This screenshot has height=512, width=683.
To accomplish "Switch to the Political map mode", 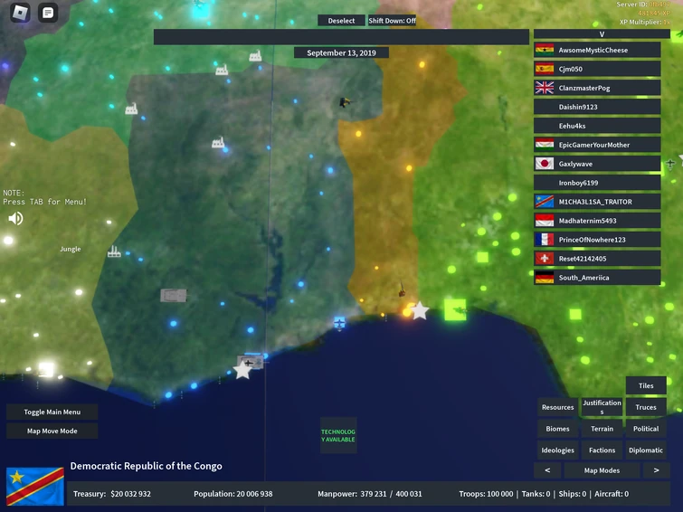I will click(646, 429).
